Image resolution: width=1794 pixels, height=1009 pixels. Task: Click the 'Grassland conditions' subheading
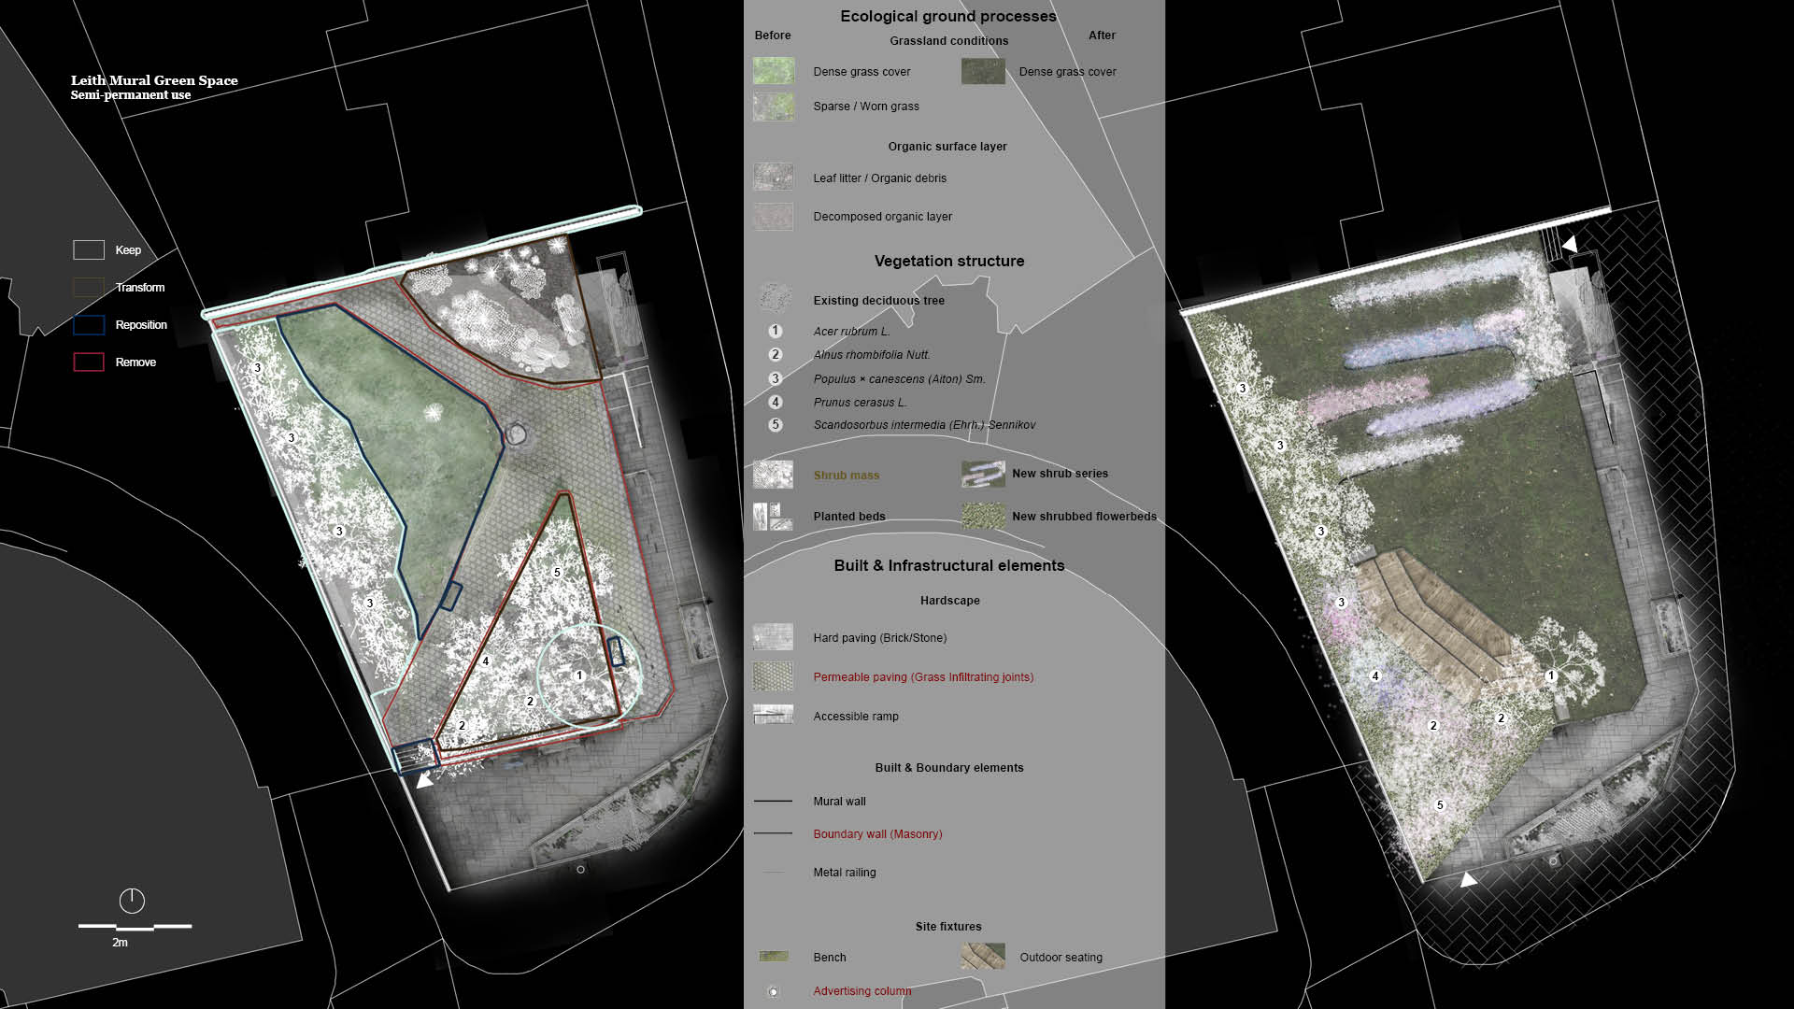pyautogui.click(x=949, y=41)
